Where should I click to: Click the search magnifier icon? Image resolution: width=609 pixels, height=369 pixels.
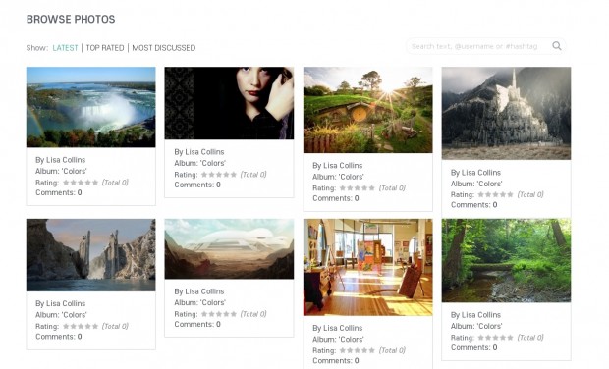[557, 46]
